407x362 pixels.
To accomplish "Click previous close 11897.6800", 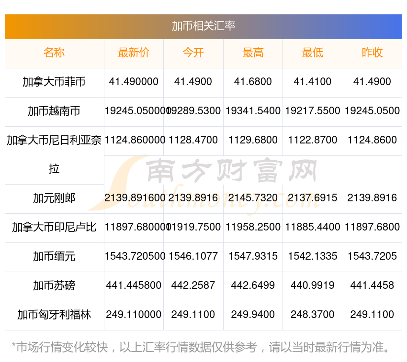I will 372,227.
